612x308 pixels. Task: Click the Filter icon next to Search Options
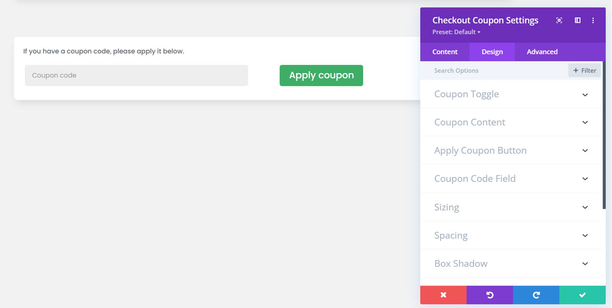click(x=584, y=70)
